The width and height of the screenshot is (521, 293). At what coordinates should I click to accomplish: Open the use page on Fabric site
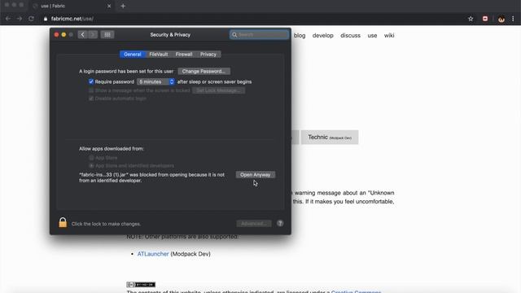[x=372, y=36]
